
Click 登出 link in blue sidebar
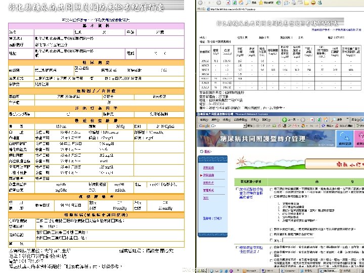click(x=206, y=198)
